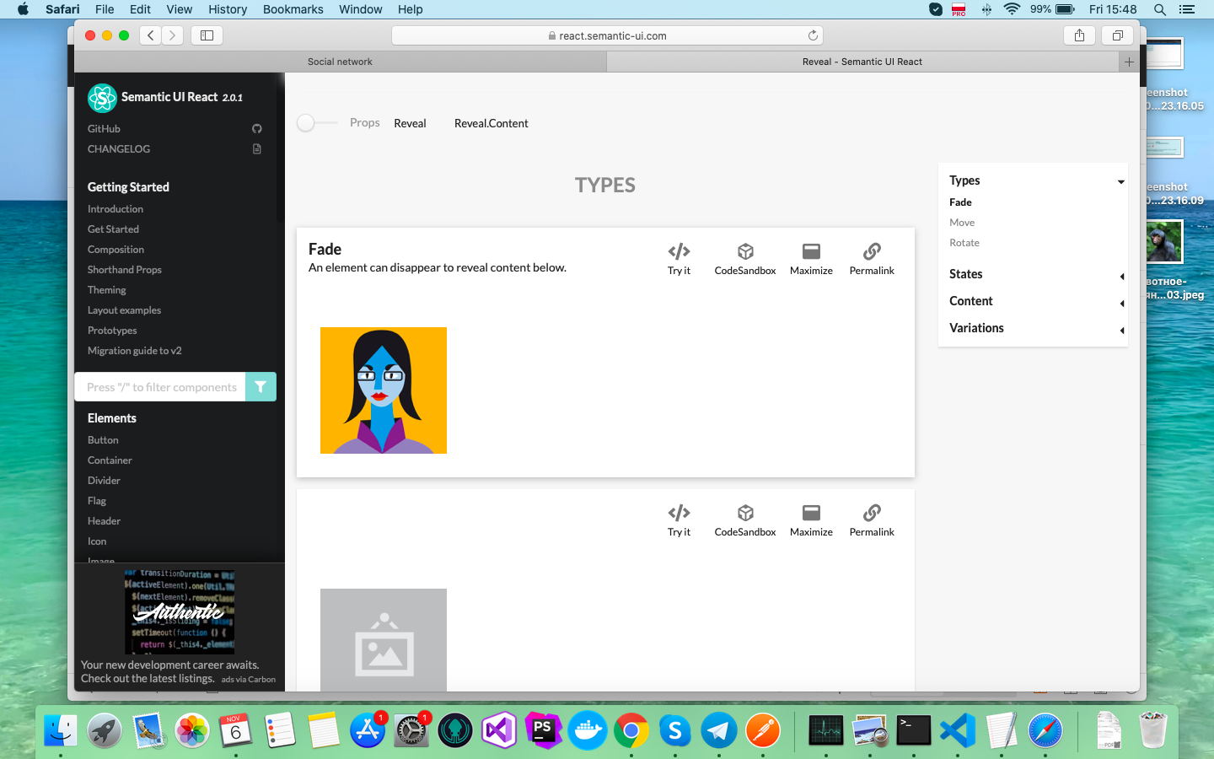The height and width of the screenshot is (759, 1214).
Task: Click the teal filter funnel icon
Action: (261, 386)
